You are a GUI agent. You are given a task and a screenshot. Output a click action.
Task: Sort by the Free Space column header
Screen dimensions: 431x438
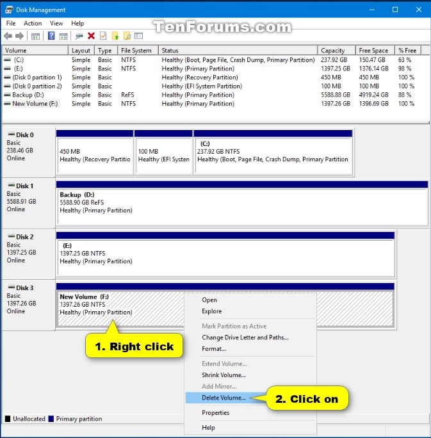(375, 51)
